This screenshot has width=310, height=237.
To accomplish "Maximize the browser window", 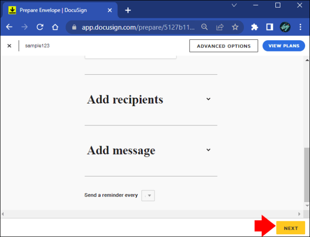I will tap(278, 5).
